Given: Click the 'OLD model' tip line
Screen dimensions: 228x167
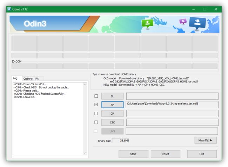Looking at the screenshot, I should [x=146, y=78].
